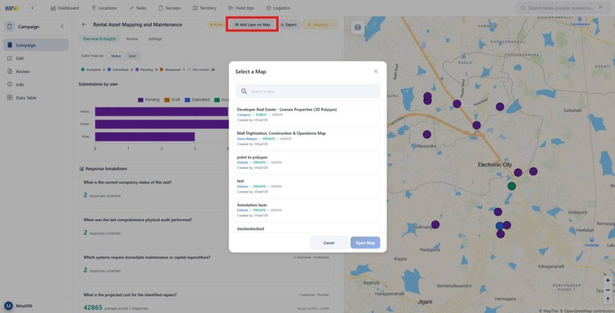This screenshot has height=313, width=615.
Task: Select the dasdasdasdasd map entry
Action: (x=306, y=228)
